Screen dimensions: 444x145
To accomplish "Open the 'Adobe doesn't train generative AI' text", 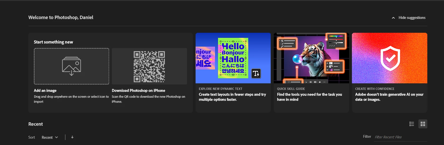I will point(389,97).
